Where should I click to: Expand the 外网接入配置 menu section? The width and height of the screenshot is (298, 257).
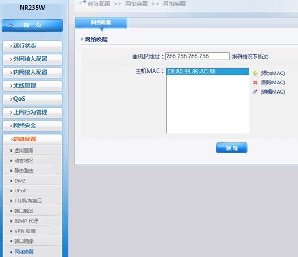click(32, 59)
